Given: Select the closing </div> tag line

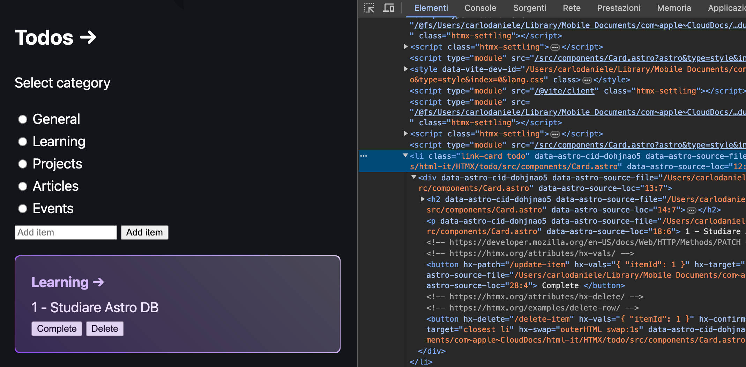Looking at the screenshot, I should point(432,351).
